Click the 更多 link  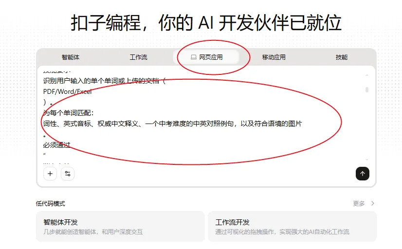pyautogui.click(x=359, y=203)
